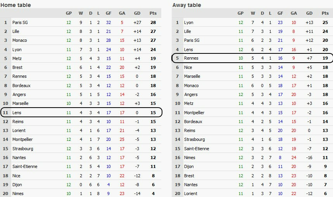Click Brest in the Home table
Screen dimensions: 333x197
click(x=17, y=67)
